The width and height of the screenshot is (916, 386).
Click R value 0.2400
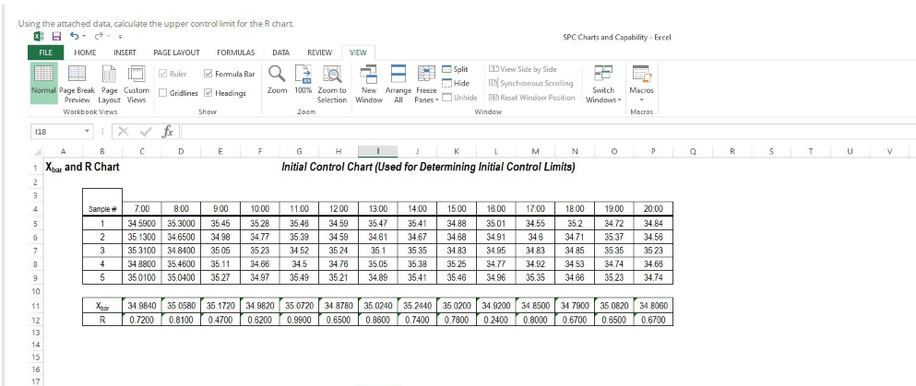pyautogui.click(x=496, y=320)
